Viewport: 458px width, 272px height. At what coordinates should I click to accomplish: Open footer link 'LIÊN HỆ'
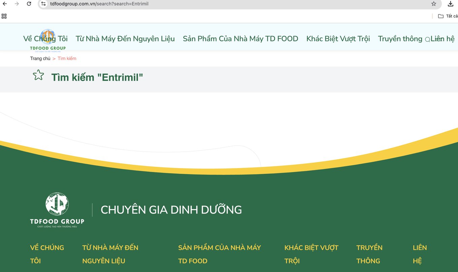tap(420, 254)
